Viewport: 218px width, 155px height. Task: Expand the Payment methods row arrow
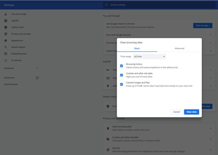click(211, 78)
